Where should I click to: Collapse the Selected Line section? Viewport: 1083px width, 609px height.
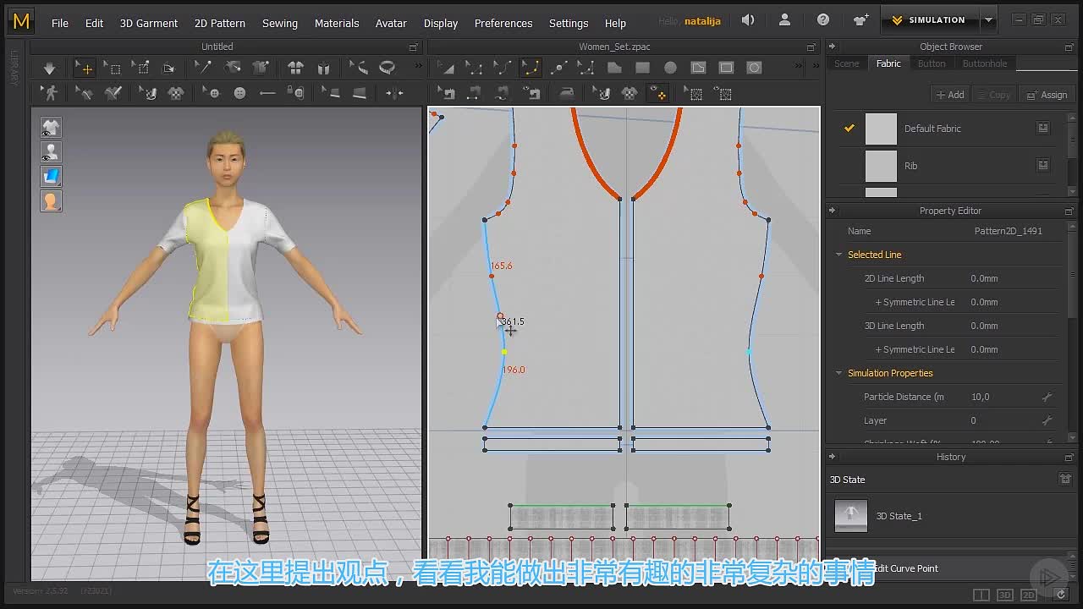coord(839,255)
